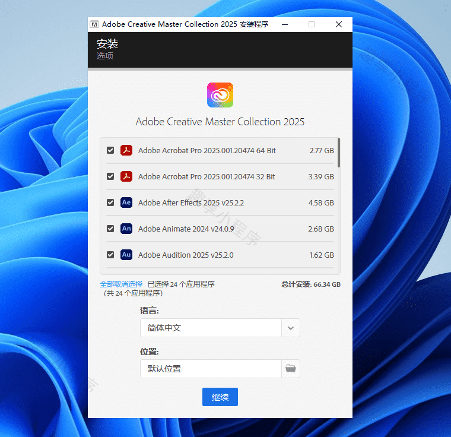
Task: Click the Creative Cloud logo icon
Action: pyautogui.click(x=220, y=95)
